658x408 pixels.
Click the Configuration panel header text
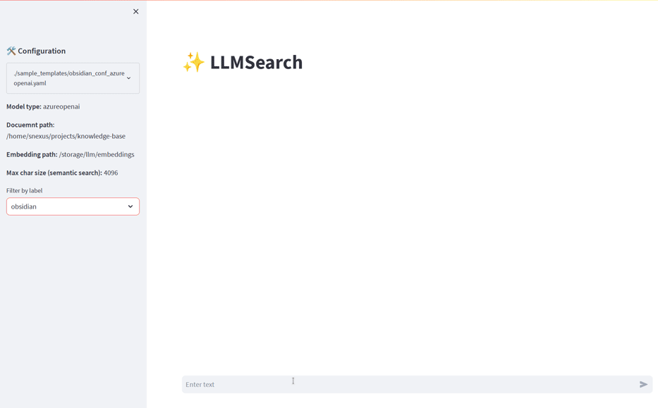point(42,50)
